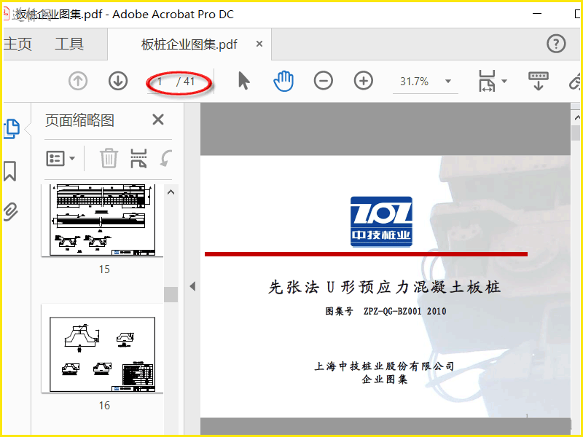Open the help question mark icon
Viewport: 583px width, 437px height.
(x=556, y=44)
